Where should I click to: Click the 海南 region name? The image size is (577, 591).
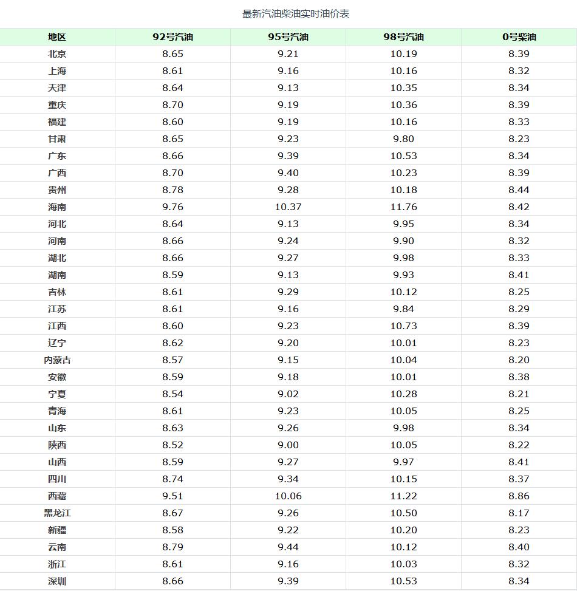pyautogui.click(x=57, y=207)
